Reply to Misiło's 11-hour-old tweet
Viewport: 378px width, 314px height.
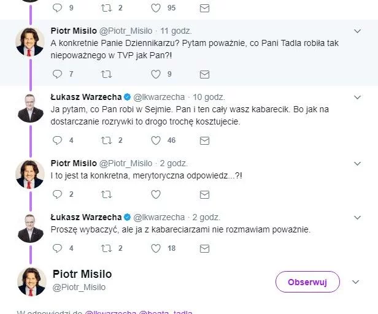tap(57, 74)
